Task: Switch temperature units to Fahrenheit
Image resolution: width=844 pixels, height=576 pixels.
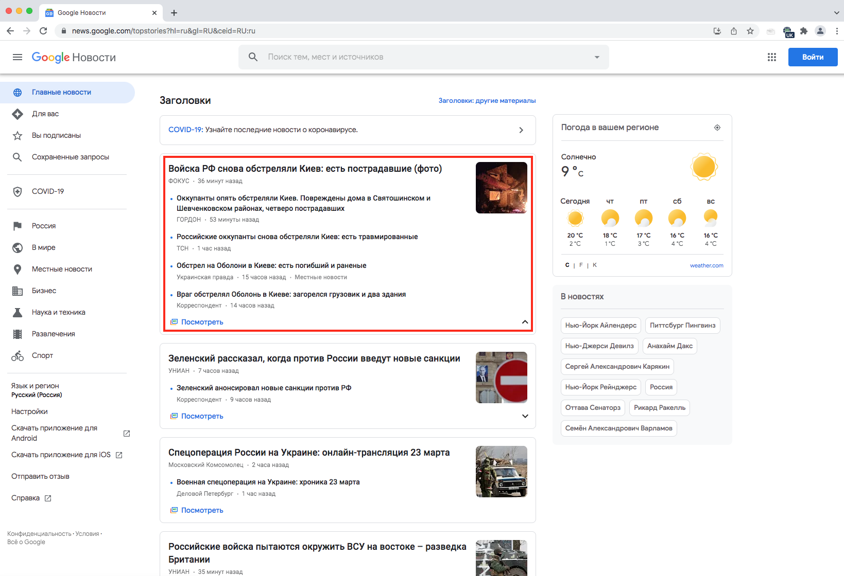Action: click(581, 265)
